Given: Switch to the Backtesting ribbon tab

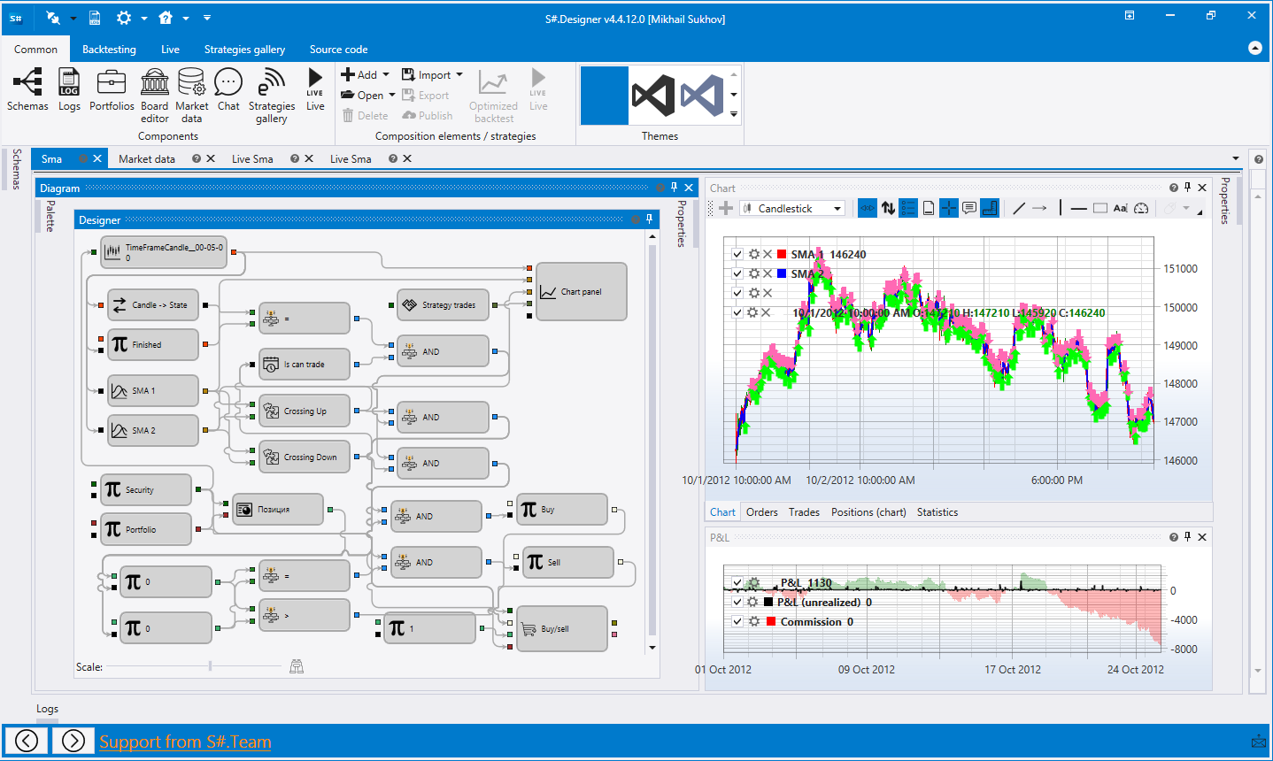Looking at the screenshot, I should 109,50.
